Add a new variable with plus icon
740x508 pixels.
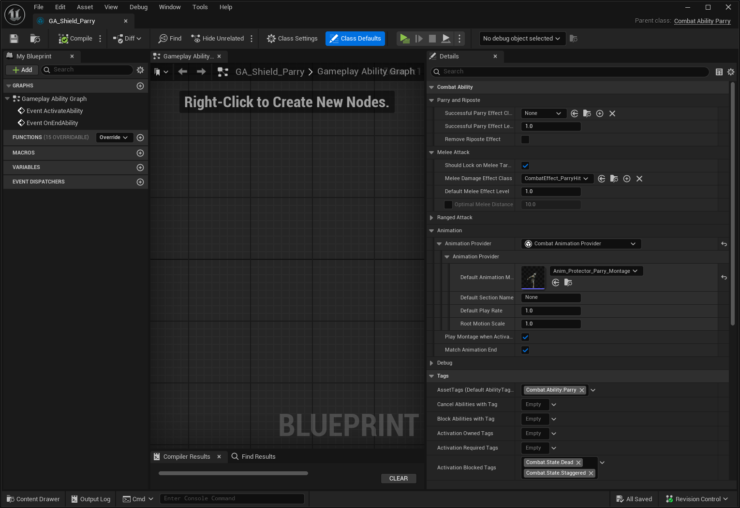(140, 168)
